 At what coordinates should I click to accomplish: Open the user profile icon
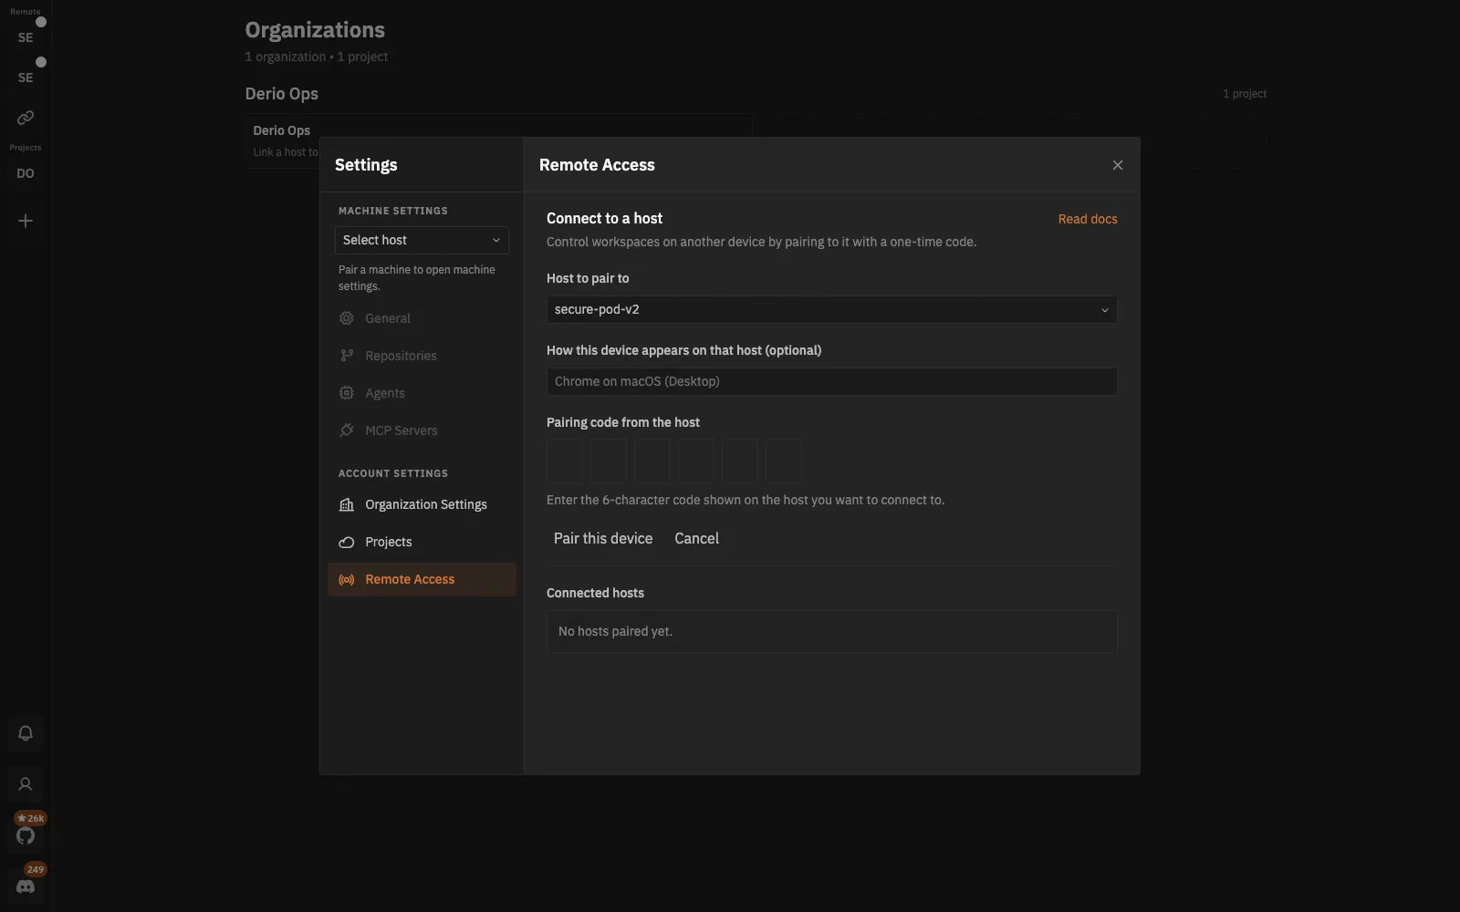26,784
